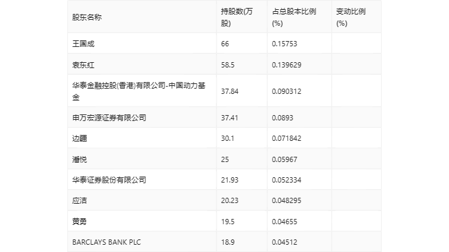Click percentage value 0.05967
Image resolution: width=449 pixels, height=252 pixels.
[x=285, y=159]
